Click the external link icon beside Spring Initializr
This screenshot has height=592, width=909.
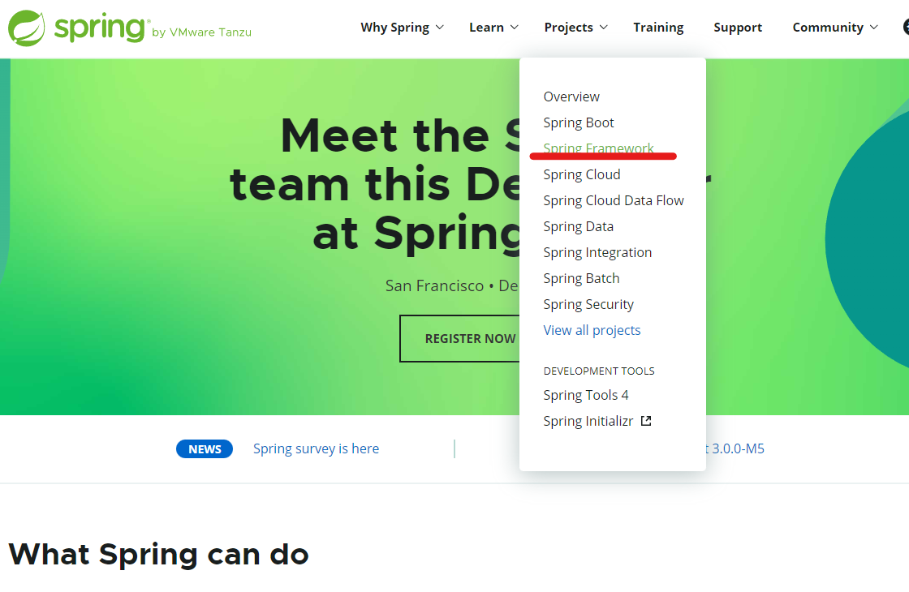click(x=646, y=421)
